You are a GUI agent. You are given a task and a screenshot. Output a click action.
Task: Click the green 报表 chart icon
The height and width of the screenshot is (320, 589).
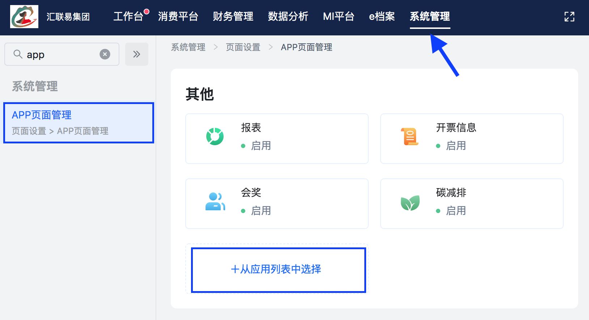click(x=215, y=137)
